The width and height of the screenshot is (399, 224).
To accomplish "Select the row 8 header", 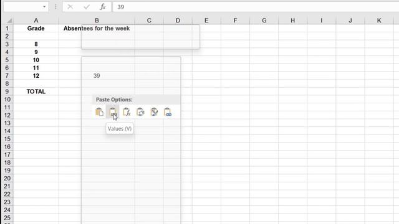I will coord(7,83).
